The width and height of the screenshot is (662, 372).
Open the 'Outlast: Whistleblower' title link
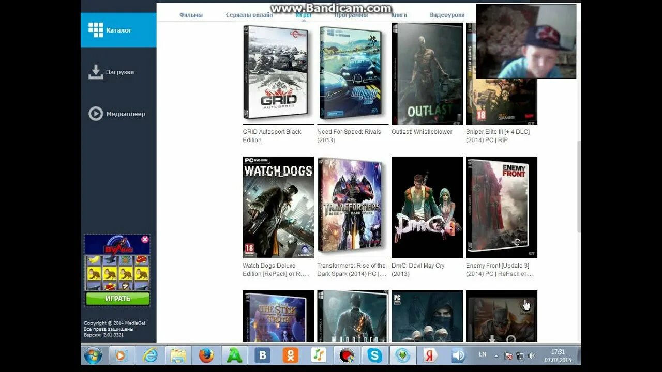coord(422,132)
